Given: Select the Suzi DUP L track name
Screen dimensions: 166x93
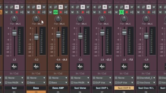Looking at the screenshot, I should tap(102, 88).
